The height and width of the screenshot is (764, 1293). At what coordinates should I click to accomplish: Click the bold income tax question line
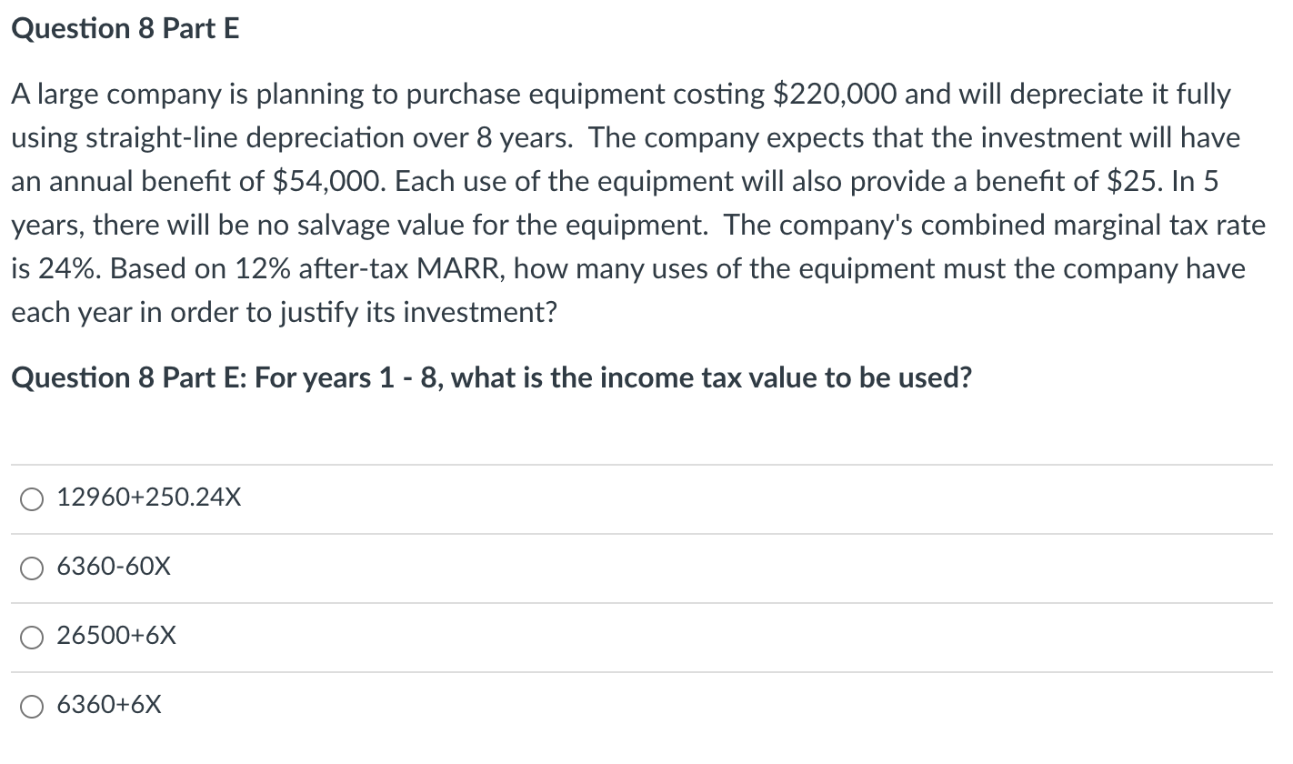pos(491,377)
